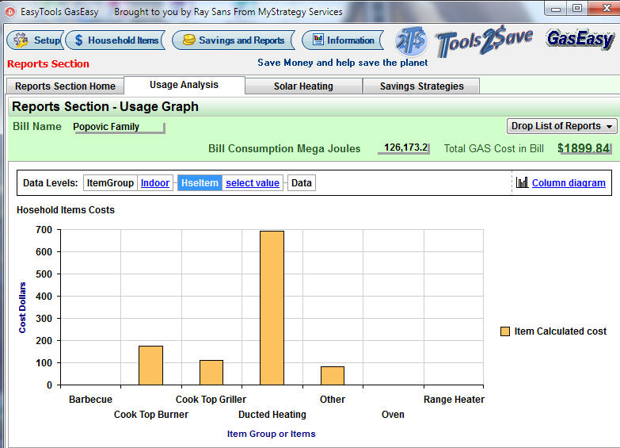Click the Tools2Save logo

(484, 42)
